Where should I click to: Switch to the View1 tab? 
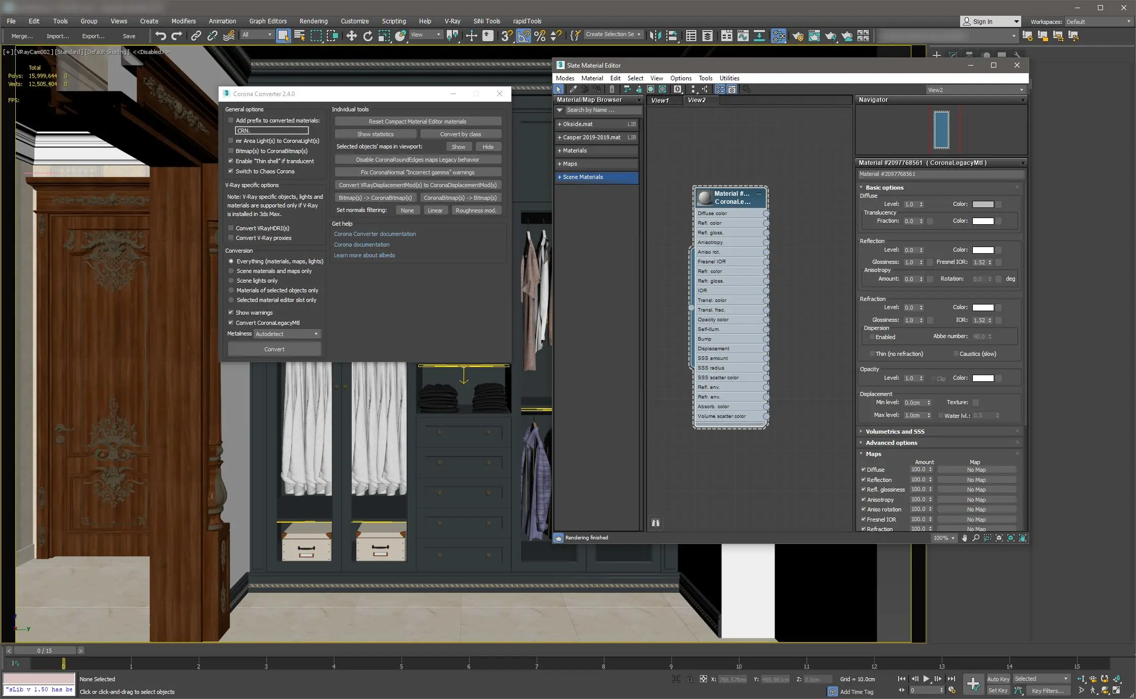(660, 100)
